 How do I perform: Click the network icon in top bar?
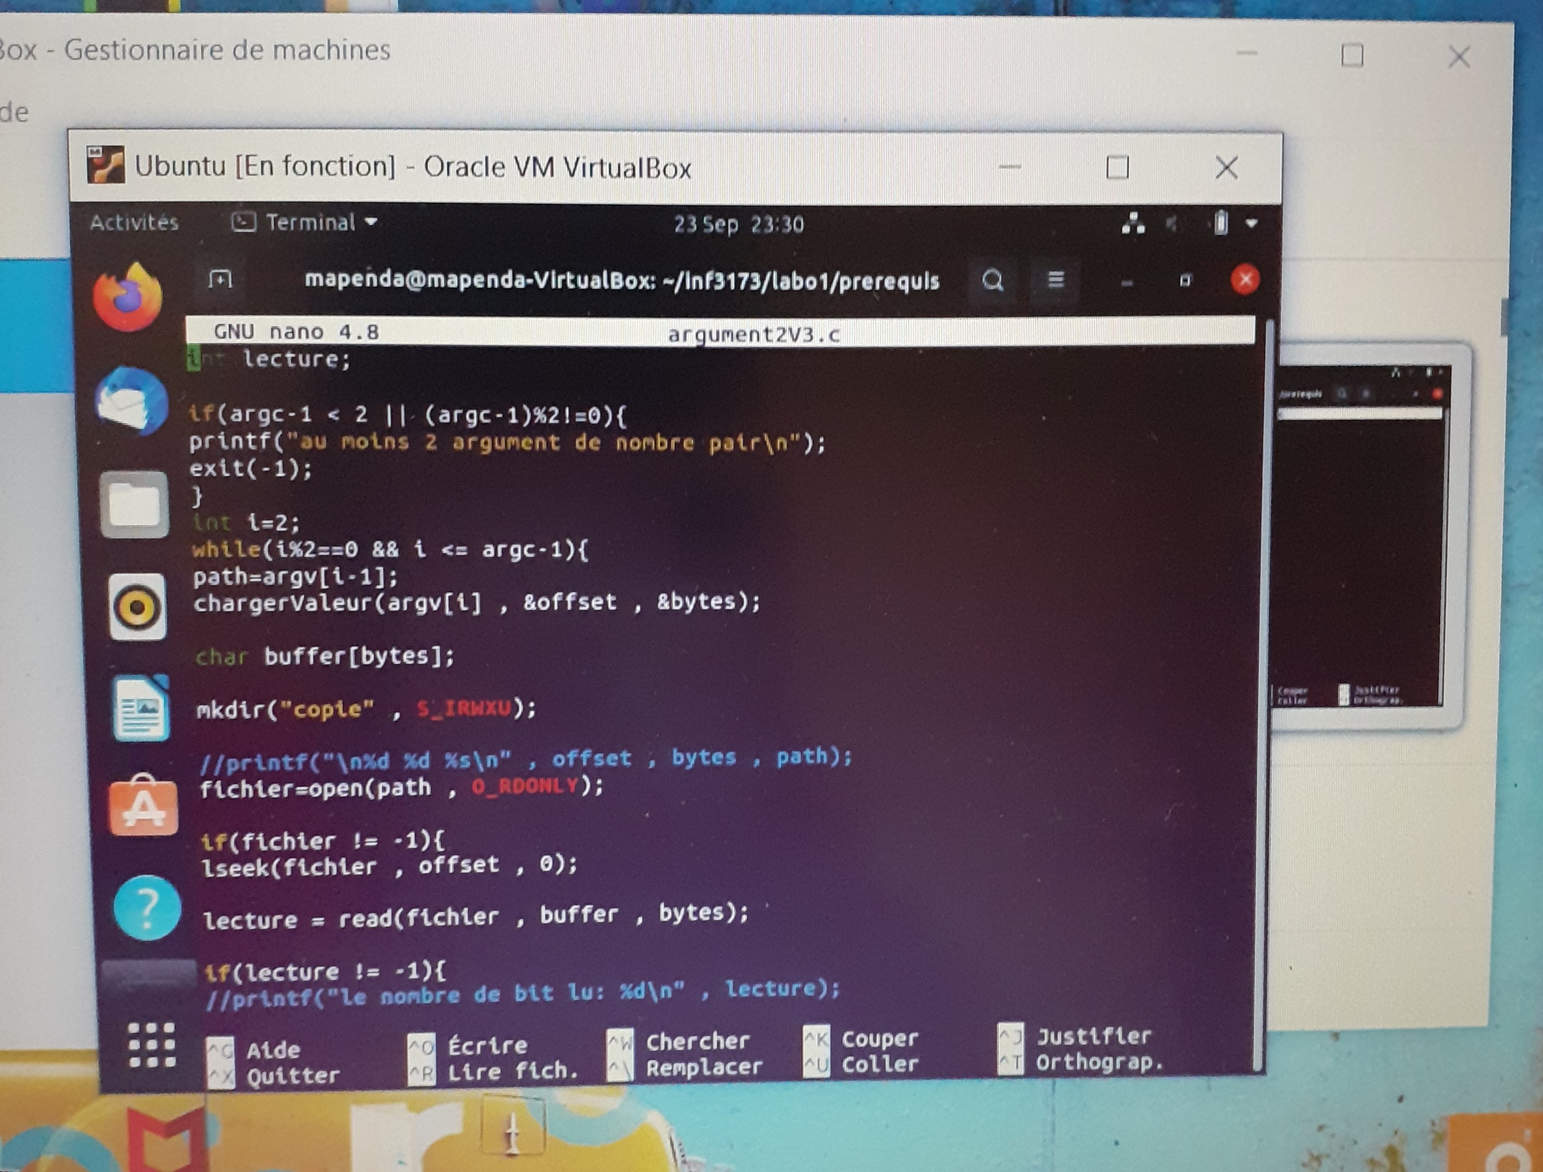[1133, 224]
